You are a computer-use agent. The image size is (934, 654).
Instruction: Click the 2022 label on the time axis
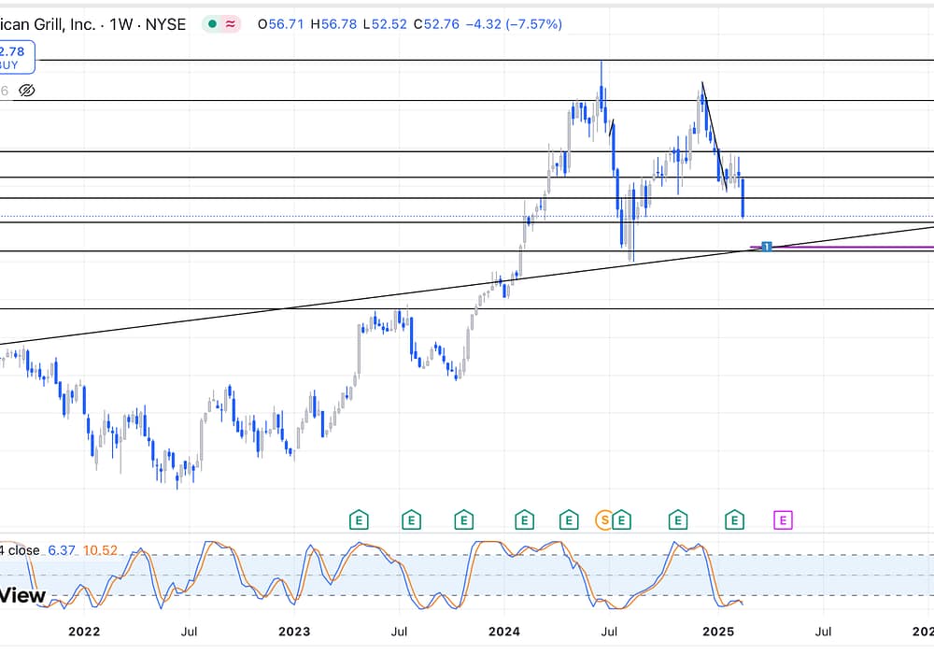(84, 632)
